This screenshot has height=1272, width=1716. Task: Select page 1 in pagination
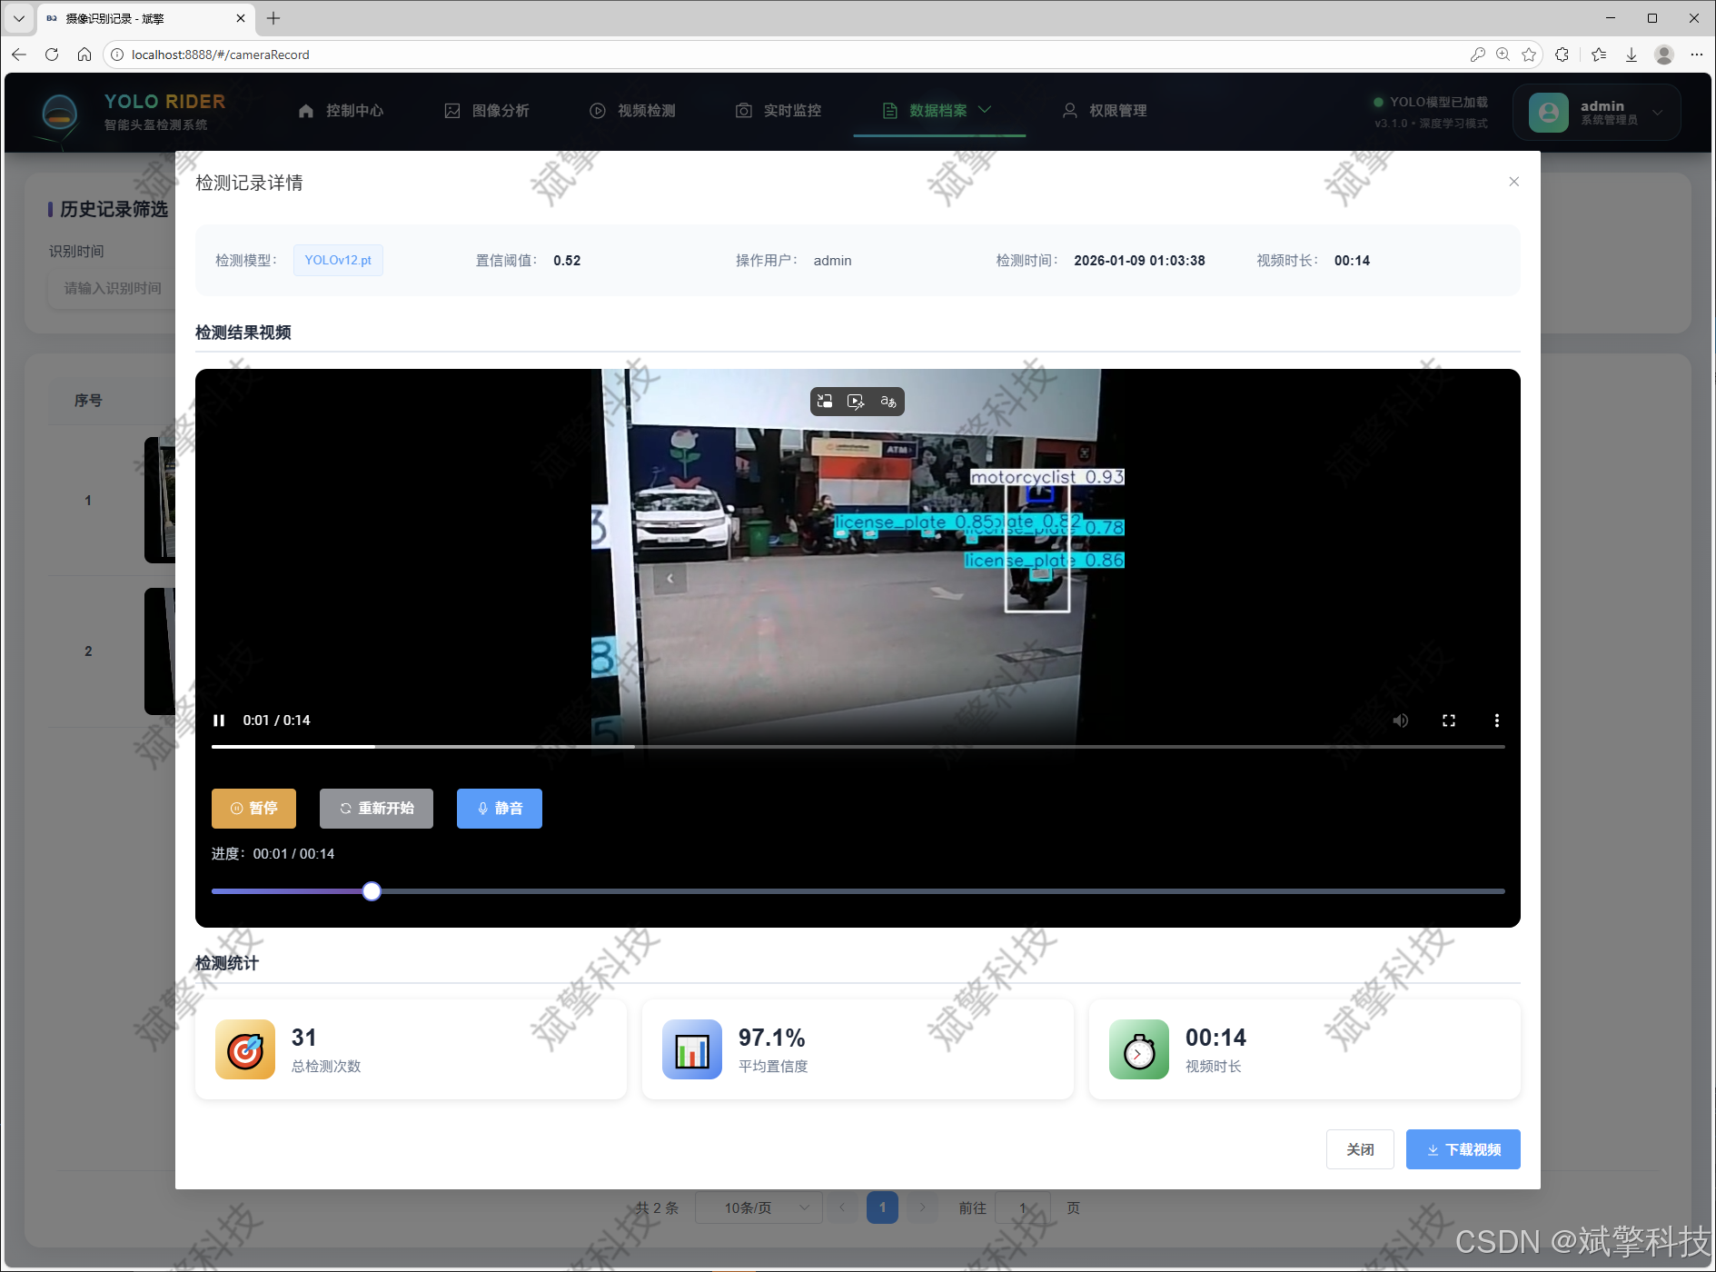click(882, 1208)
